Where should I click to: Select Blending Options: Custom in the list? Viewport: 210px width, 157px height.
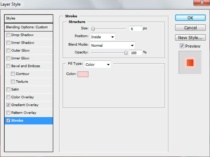pos(29,27)
